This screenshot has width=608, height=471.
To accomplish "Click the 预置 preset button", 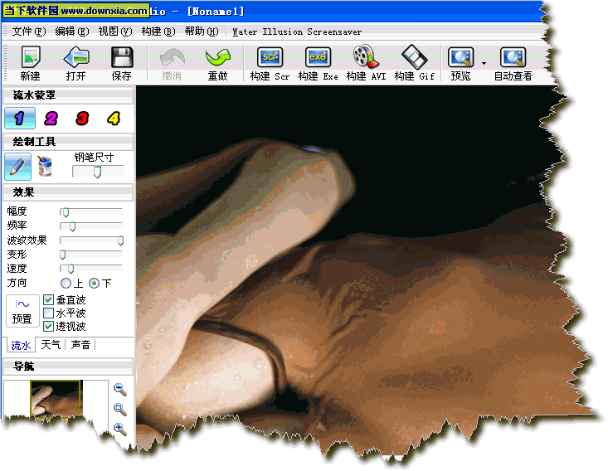I will point(22,311).
